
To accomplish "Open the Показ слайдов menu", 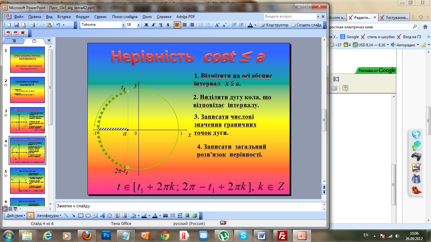I will [125, 17].
